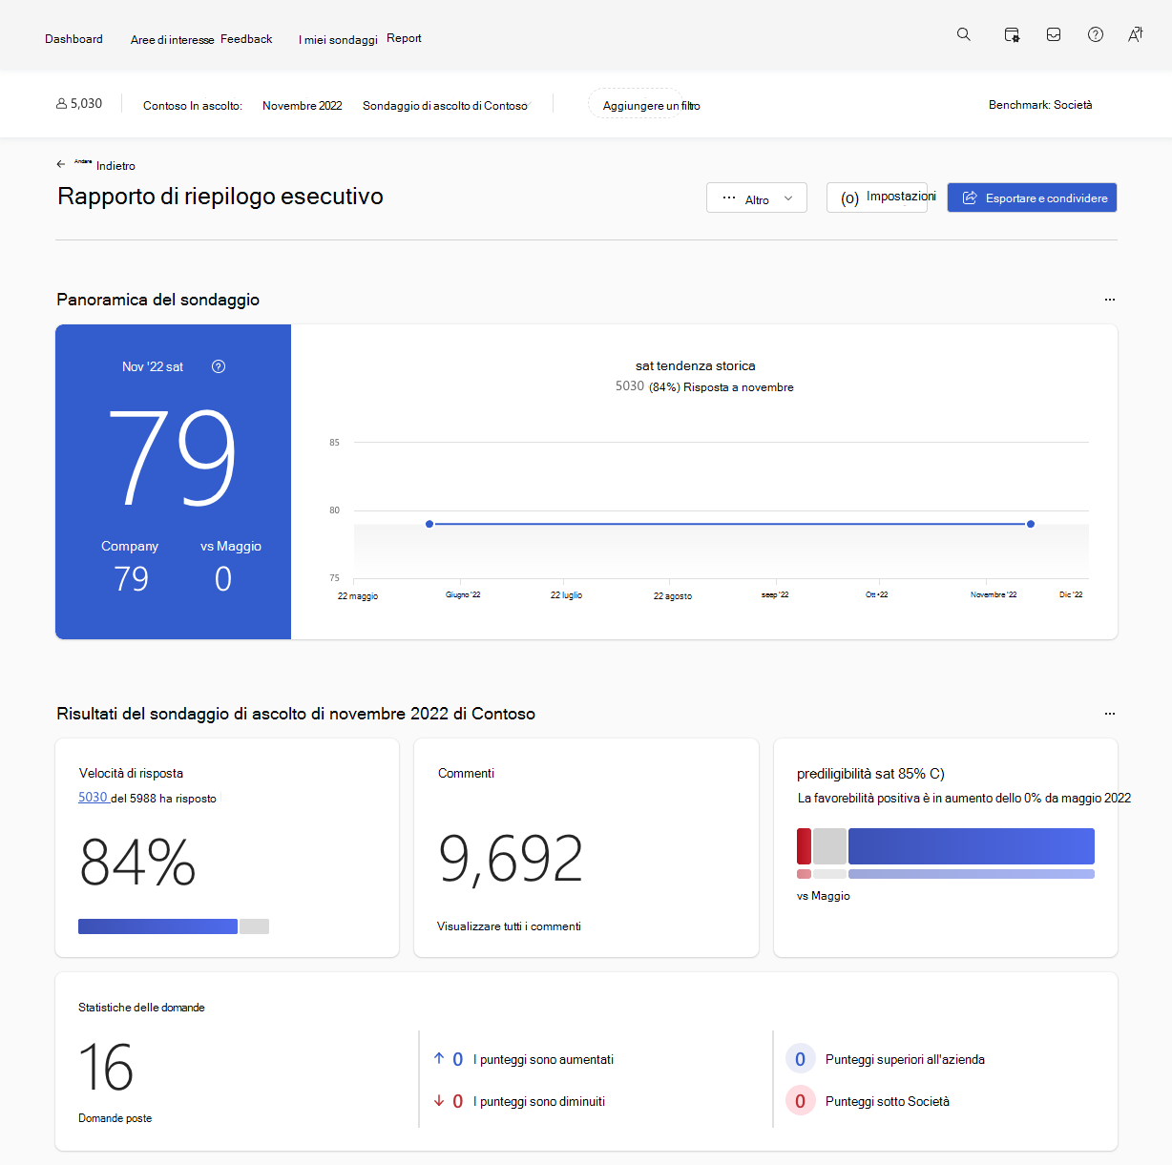
Task: Open more options for Panoramica del sondaggio
Action: coord(1110,300)
